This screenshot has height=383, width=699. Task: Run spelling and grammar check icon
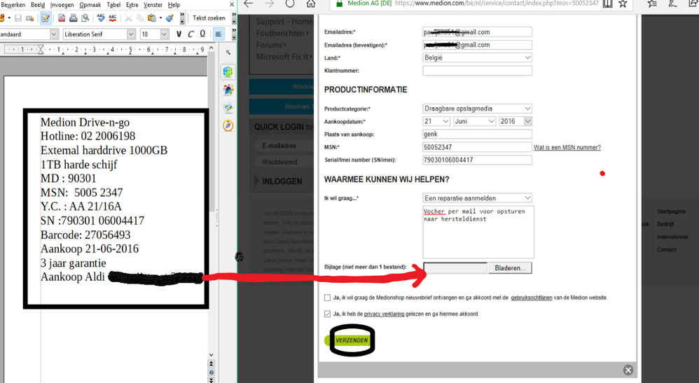tap(101, 18)
